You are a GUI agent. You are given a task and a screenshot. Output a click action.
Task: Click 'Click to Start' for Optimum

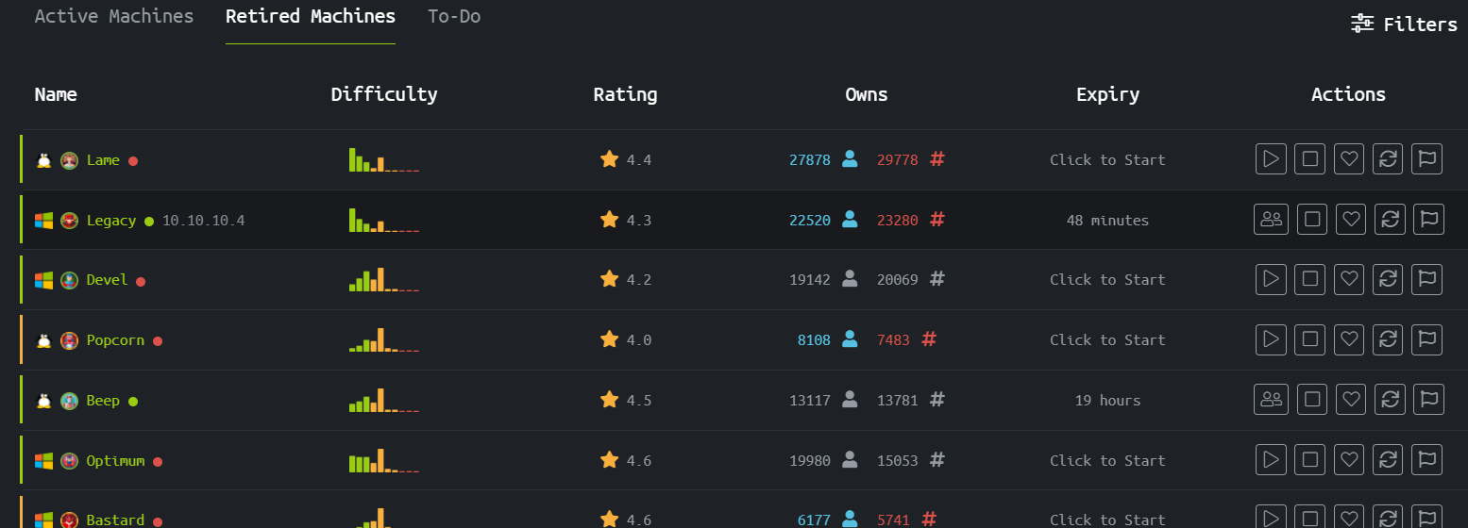click(1107, 461)
